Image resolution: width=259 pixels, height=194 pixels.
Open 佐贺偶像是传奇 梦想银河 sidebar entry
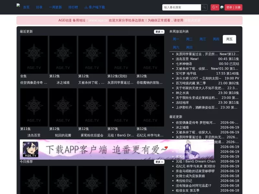[196, 123]
